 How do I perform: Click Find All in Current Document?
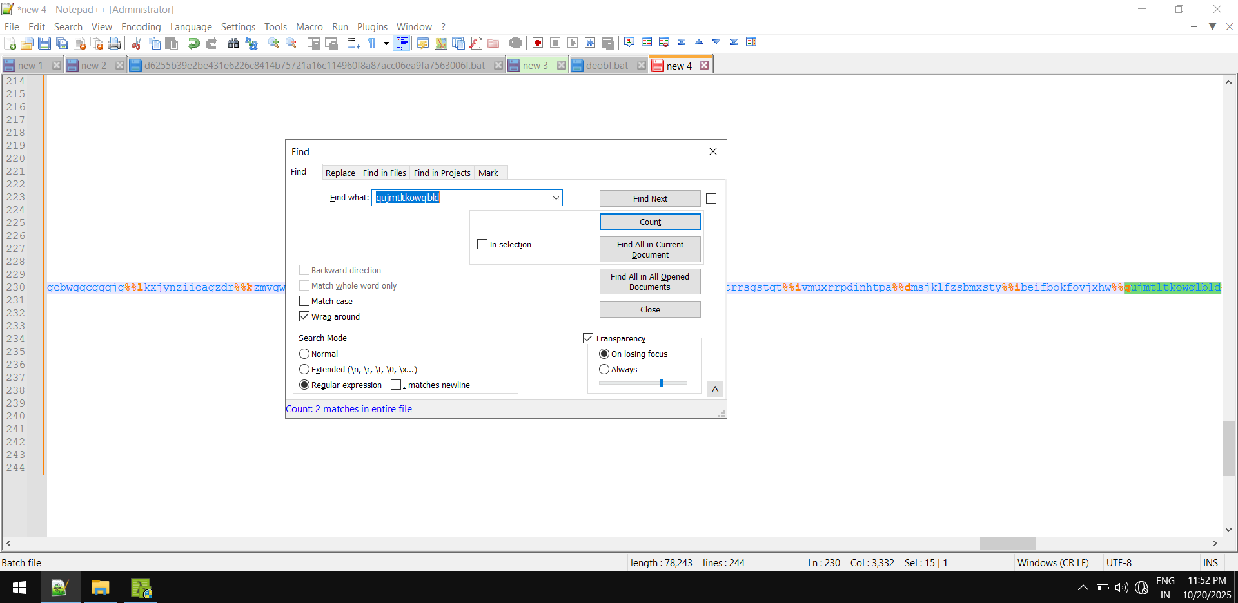click(650, 249)
